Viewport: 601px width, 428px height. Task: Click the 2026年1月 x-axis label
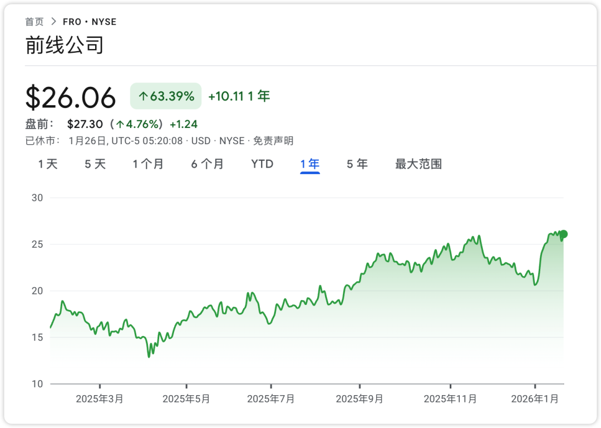pos(535,399)
